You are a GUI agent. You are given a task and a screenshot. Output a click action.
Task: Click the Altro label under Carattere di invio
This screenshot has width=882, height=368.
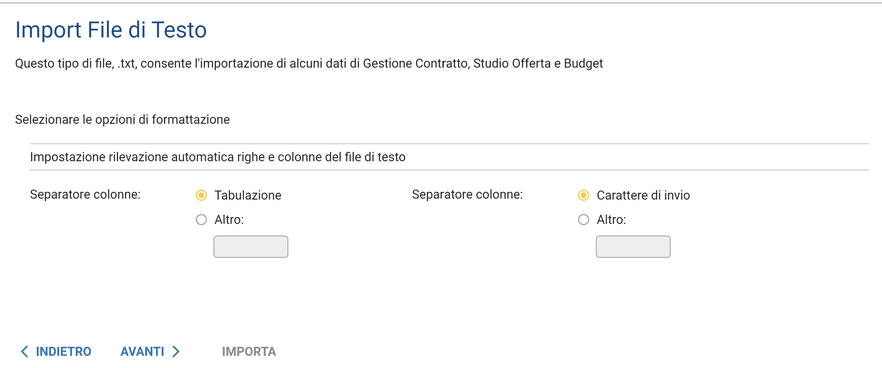click(x=611, y=220)
